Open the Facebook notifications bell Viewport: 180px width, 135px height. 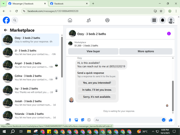click(x=162, y=20)
